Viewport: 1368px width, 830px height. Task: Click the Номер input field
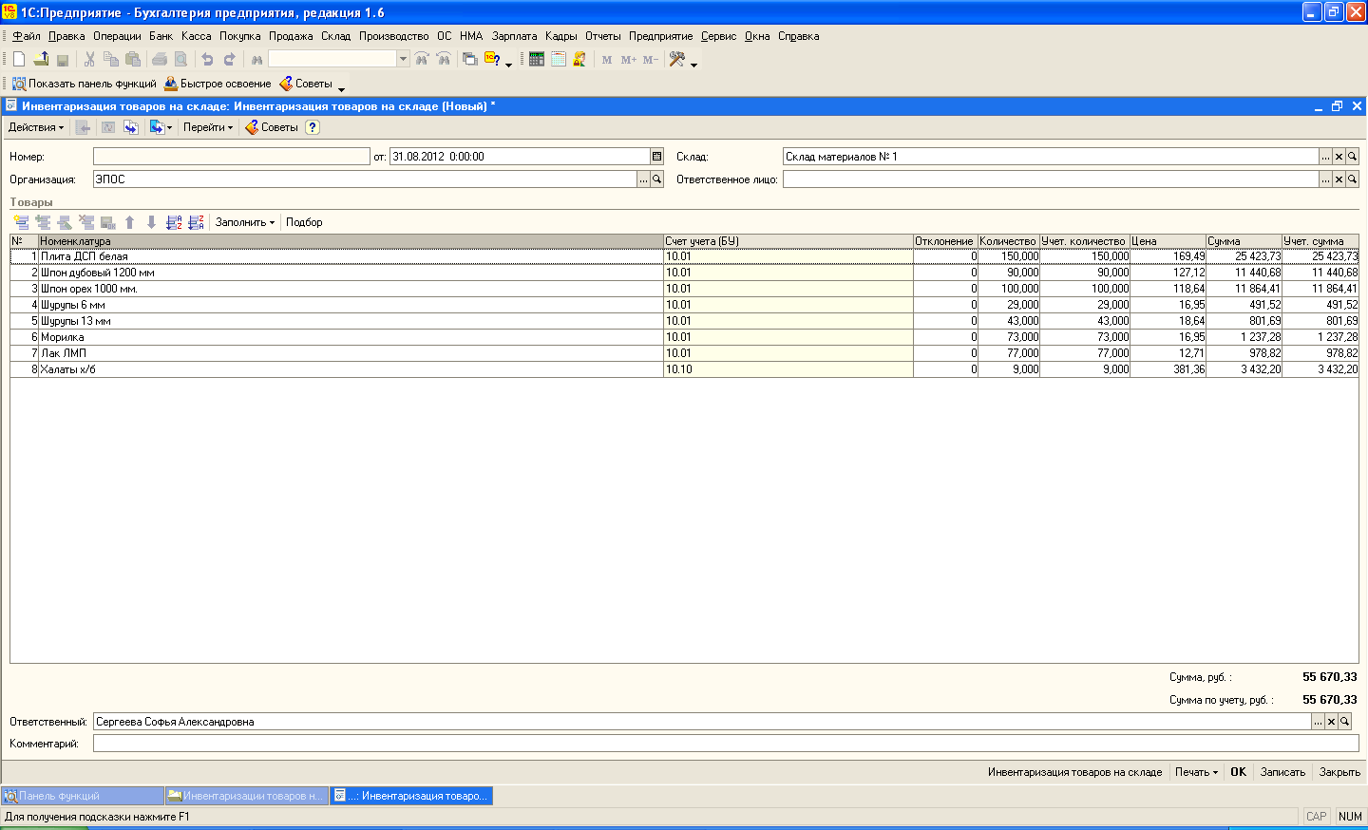[232, 157]
